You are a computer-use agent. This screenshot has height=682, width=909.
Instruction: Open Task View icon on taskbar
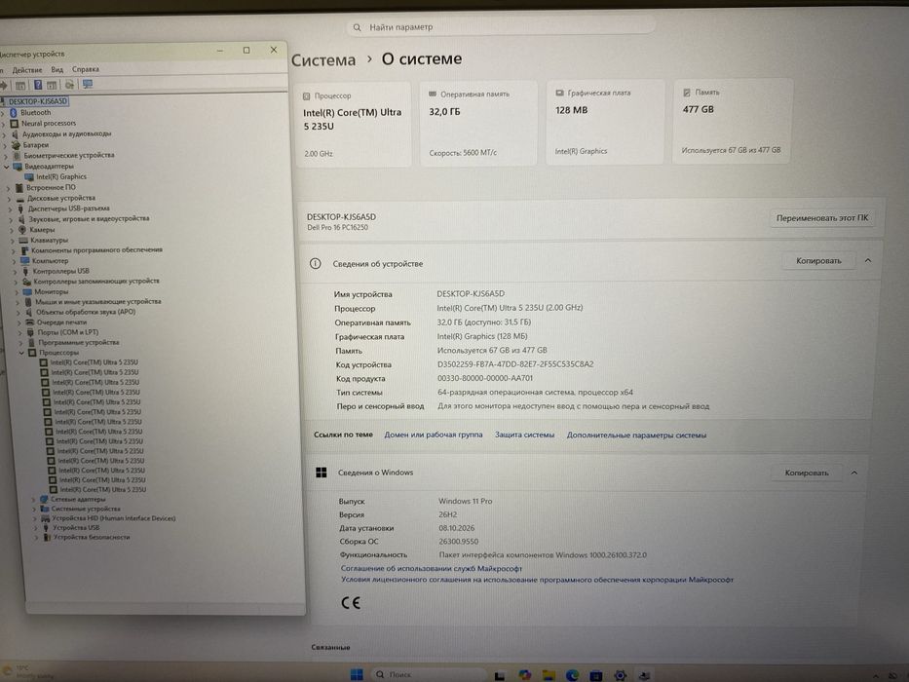(499, 675)
